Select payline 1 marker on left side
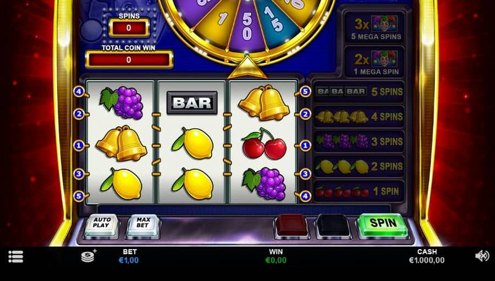 tap(79, 146)
